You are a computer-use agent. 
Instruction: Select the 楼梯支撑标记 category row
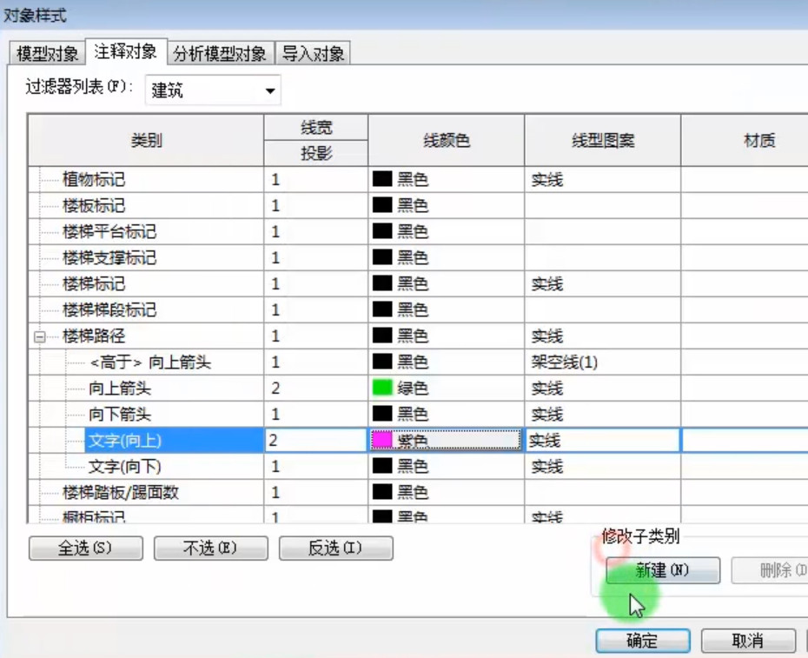click(x=109, y=258)
